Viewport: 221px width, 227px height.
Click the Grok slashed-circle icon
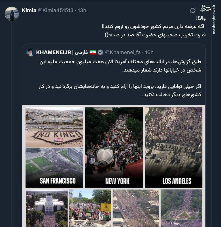point(193,10)
